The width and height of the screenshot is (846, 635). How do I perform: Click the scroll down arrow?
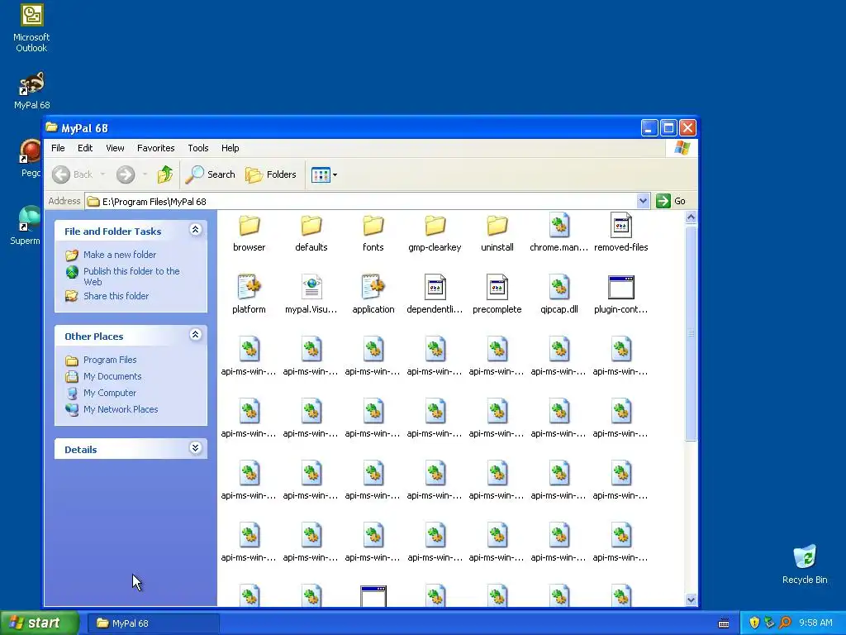click(691, 599)
